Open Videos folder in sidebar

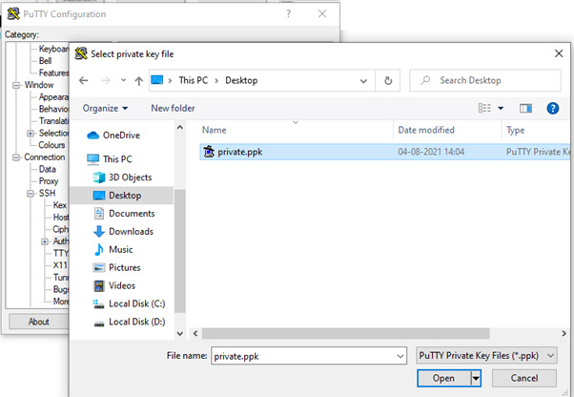pyautogui.click(x=114, y=285)
